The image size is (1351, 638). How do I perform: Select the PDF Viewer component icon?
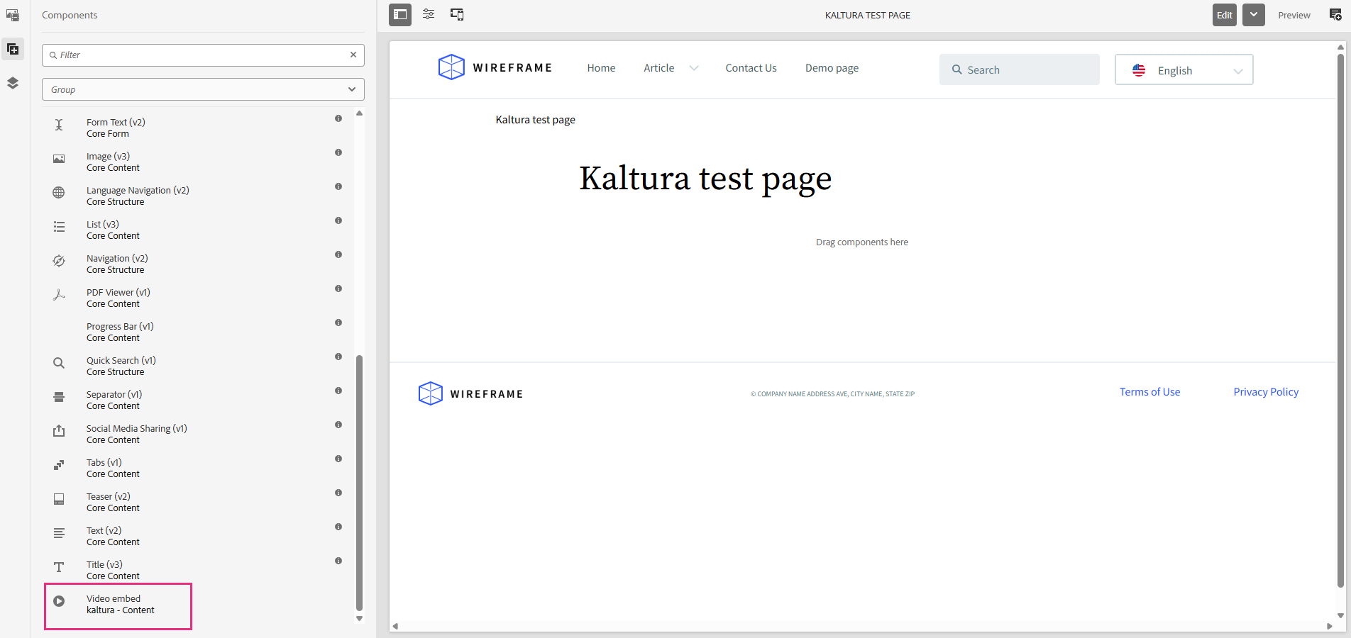59,295
